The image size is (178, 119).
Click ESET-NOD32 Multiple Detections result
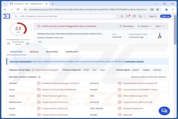coord(133,108)
